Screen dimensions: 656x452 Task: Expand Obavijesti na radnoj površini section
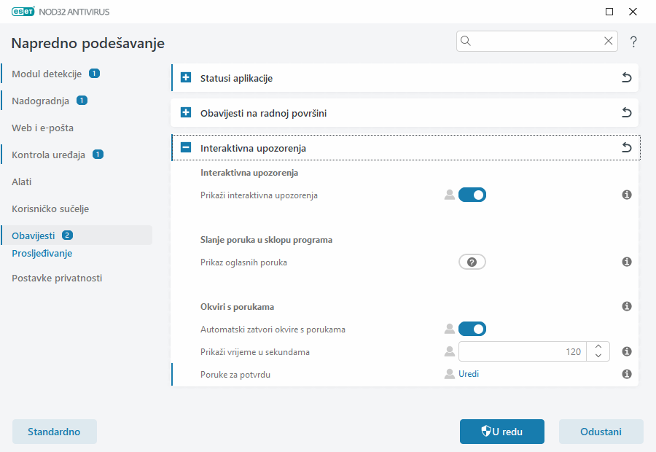click(x=186, y=113)
